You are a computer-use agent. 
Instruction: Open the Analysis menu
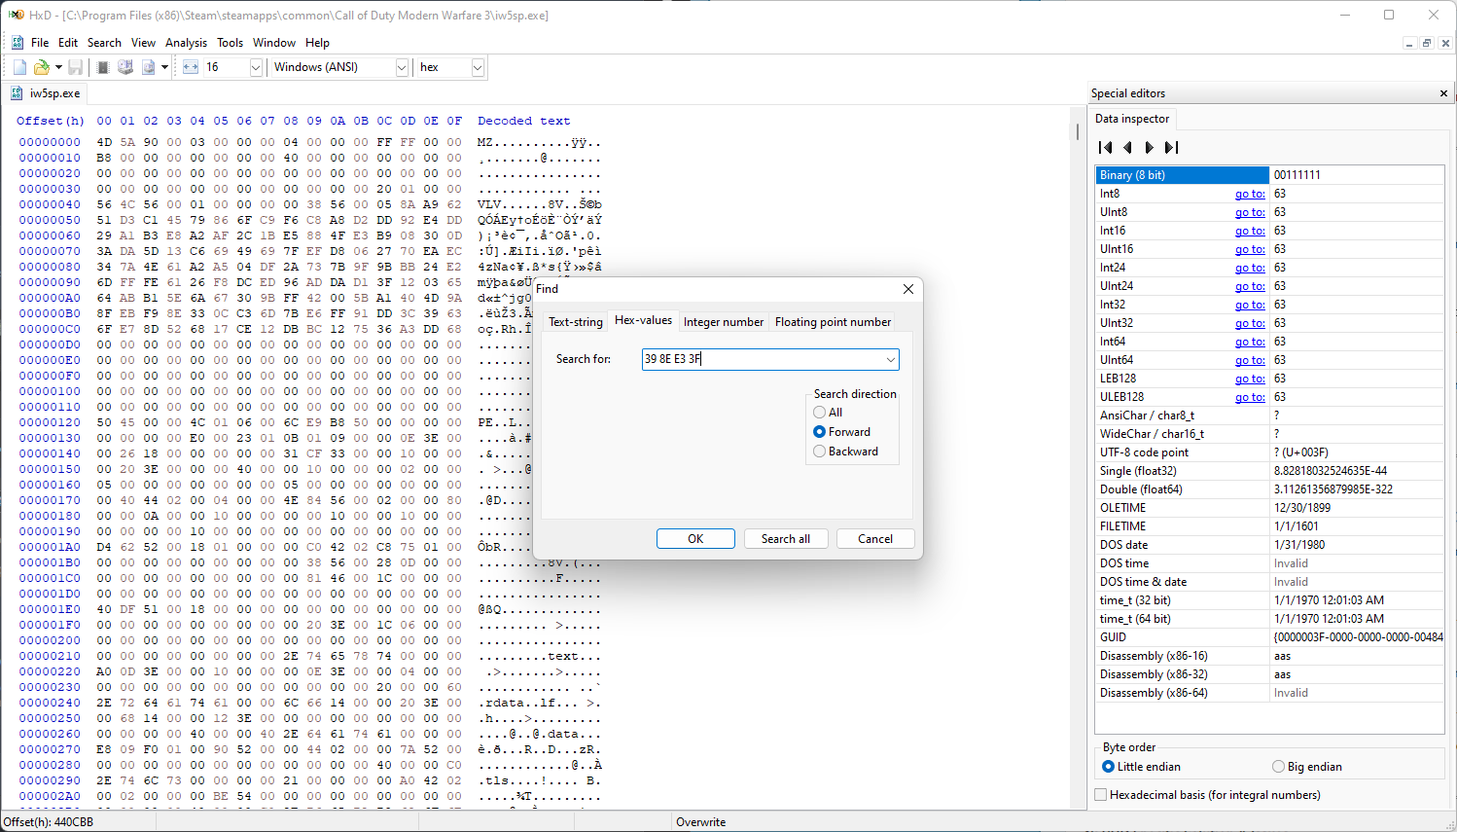coord(186,43)
